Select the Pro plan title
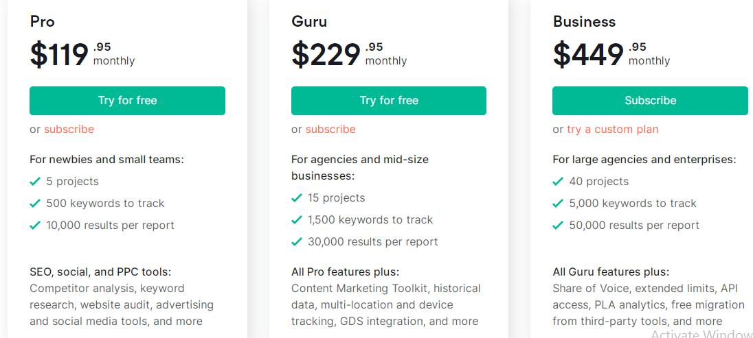 [42, 22]
